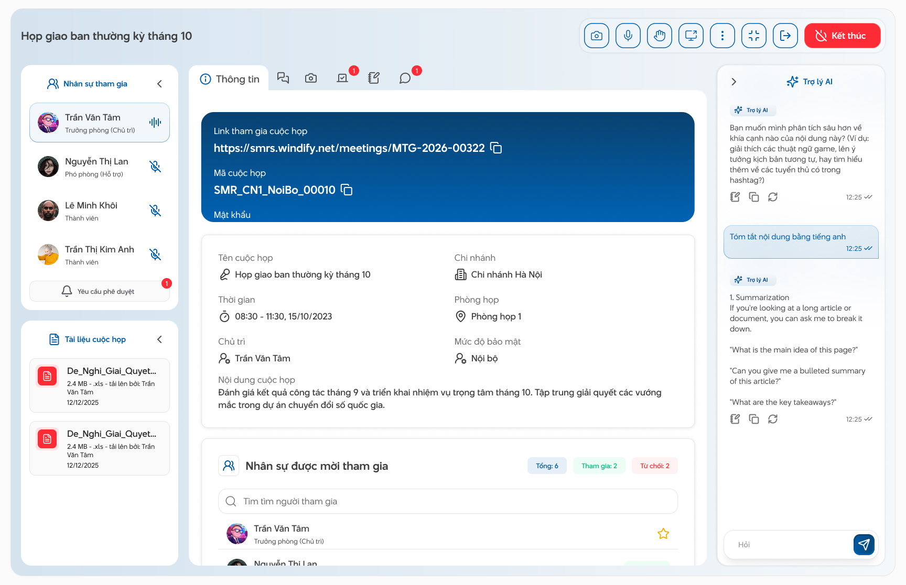Copy the meeting code SMR_CN1_NoiBo_00010
This screenshot has width=906, height=585.
[x=347, y=190]
